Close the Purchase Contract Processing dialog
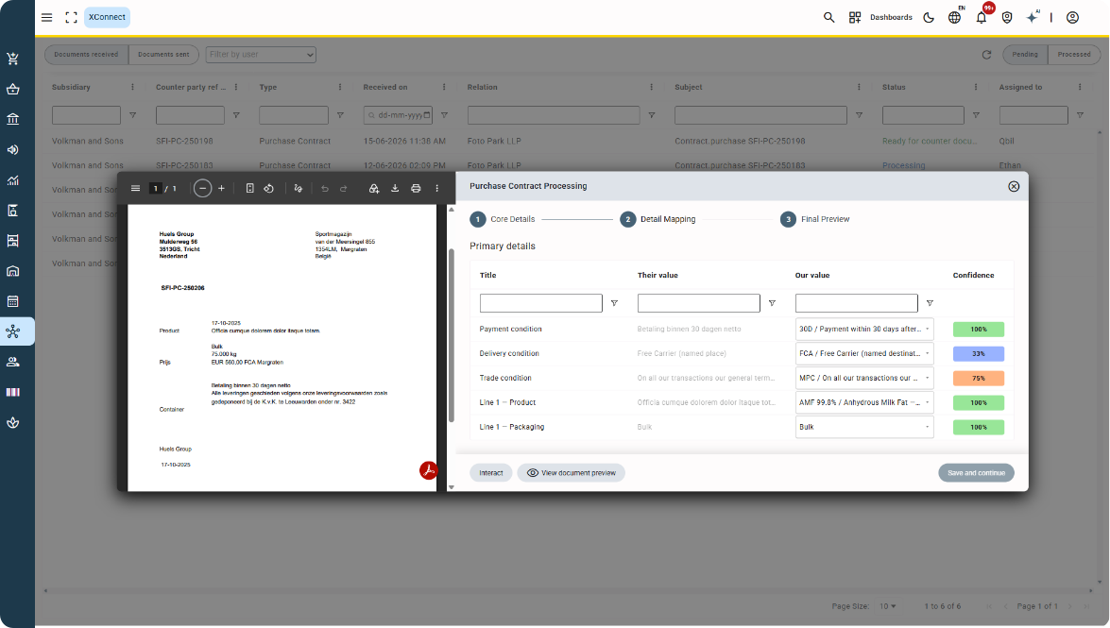The image size is (1110, 628). 1014,186
